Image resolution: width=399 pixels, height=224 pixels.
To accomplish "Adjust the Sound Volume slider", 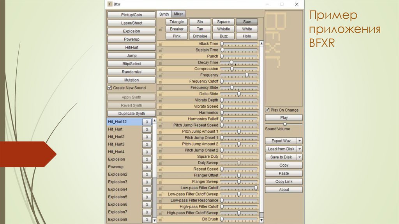I will click(x=285, y=124).
